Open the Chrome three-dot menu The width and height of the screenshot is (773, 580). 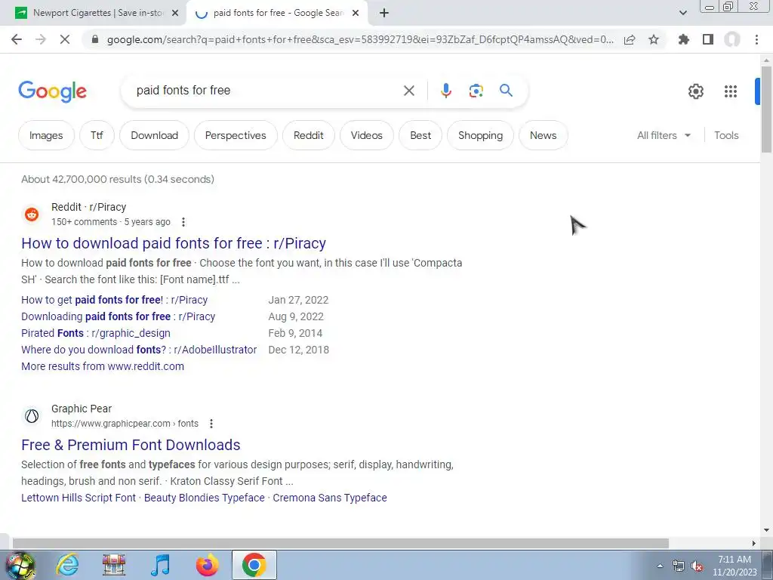756,39
